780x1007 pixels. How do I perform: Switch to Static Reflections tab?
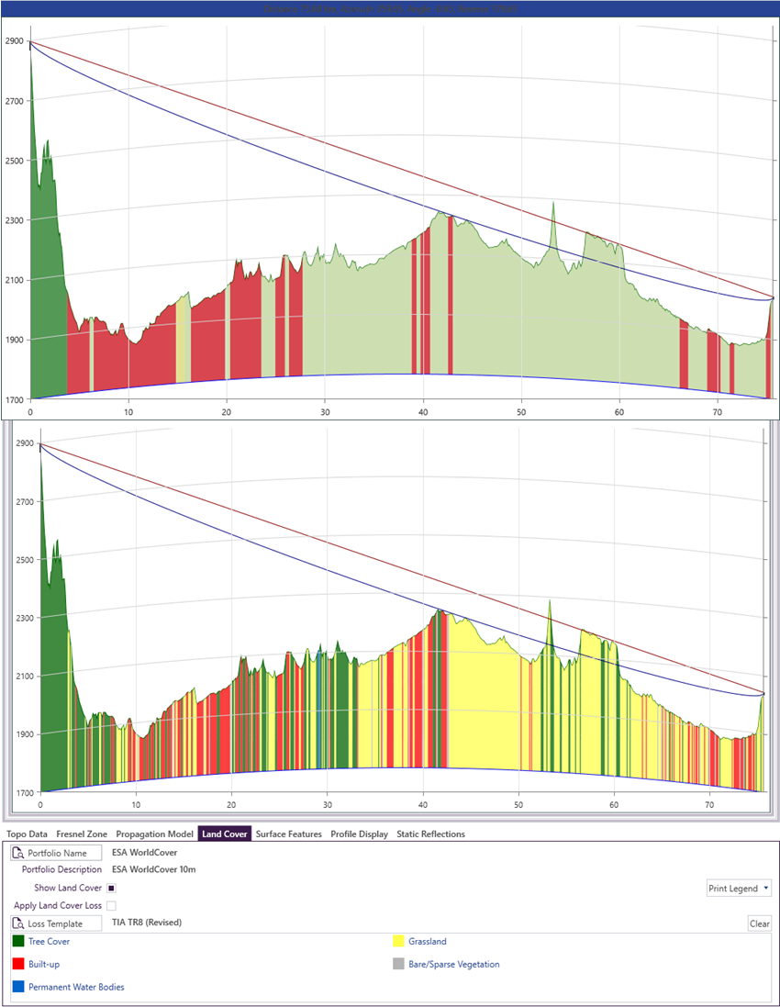click(430, 834)
